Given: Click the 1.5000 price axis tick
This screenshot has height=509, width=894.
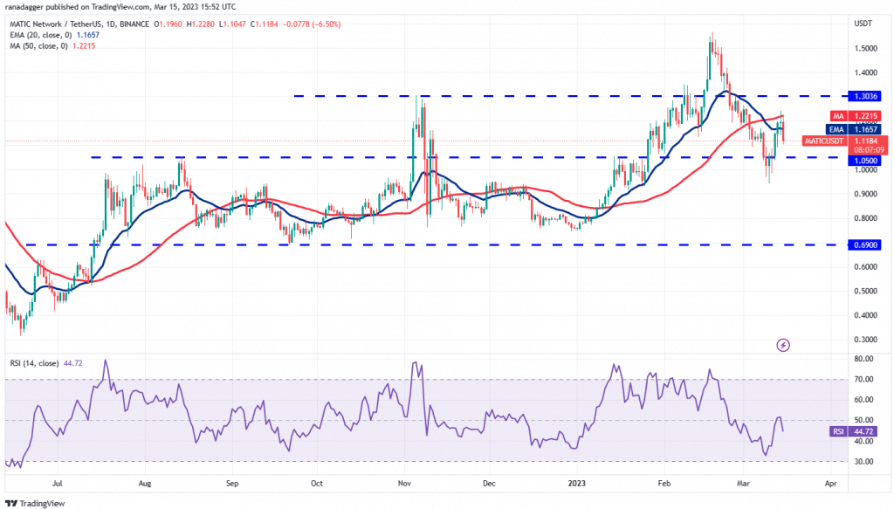Looking at the screenshot, I should pyautogui.click(x=865, y=48).
